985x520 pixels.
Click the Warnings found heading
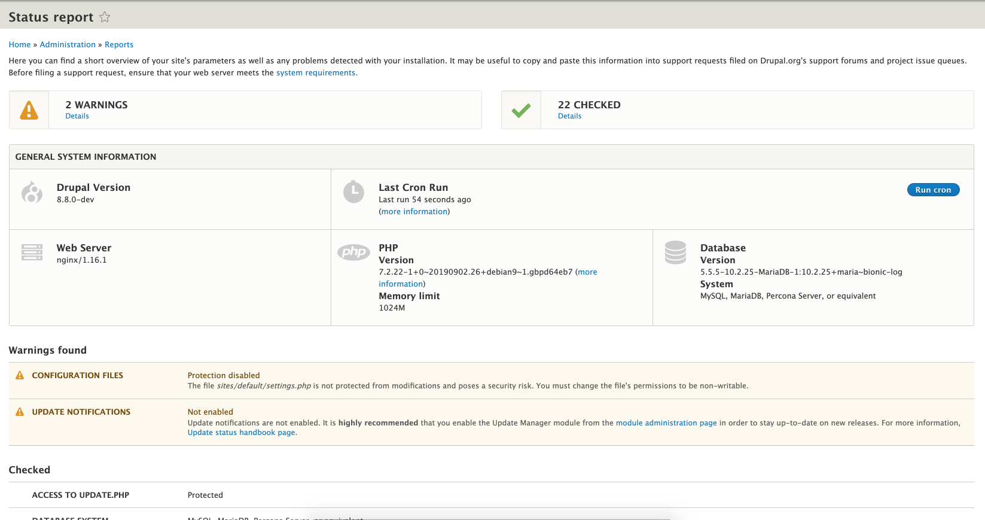[48, 350]
